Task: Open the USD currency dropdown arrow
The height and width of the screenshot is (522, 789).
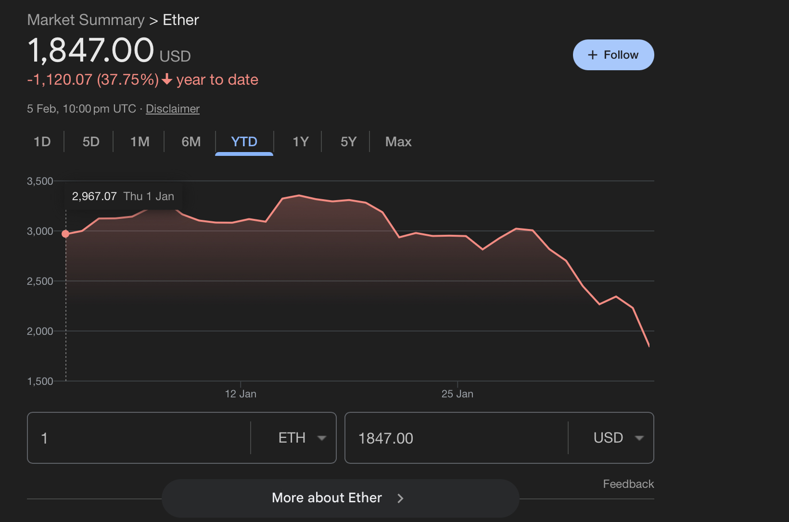Action: pos(639,438)
